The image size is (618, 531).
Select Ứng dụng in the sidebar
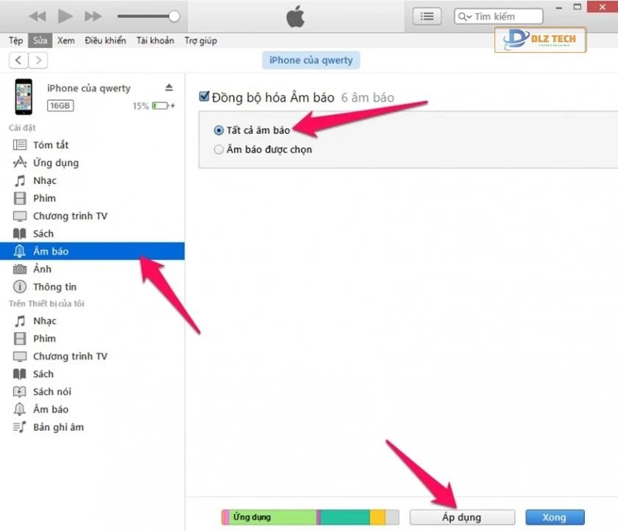[x=50, y=162]
